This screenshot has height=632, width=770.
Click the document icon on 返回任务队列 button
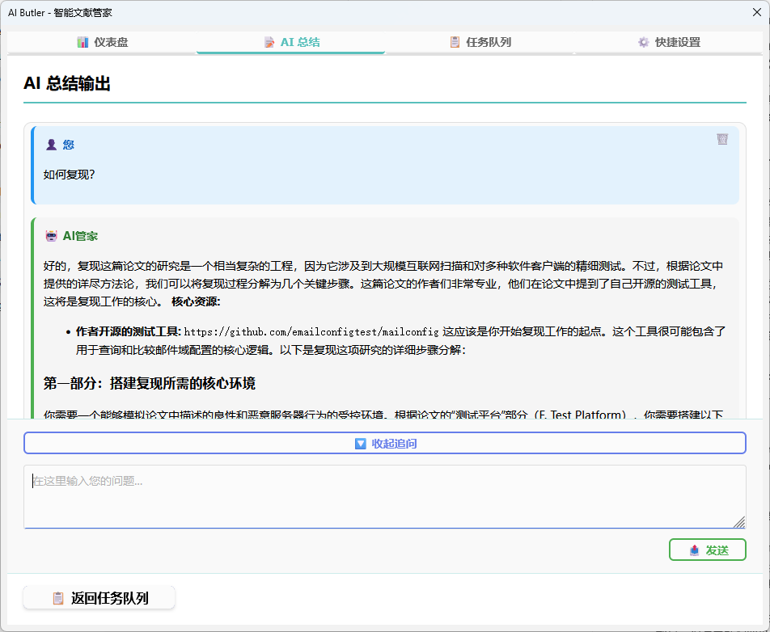coord(58,598)
